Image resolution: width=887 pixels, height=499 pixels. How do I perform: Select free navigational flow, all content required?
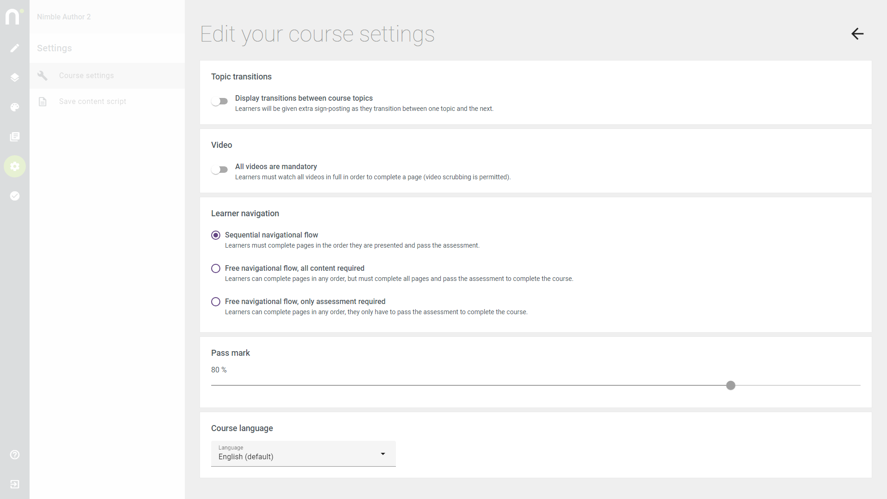(x=215, y=268)
